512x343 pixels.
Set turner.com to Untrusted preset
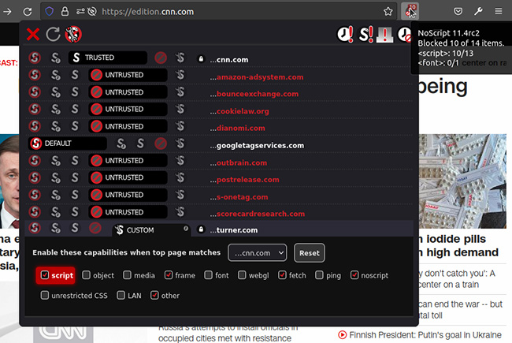pyautogui.click(x=95, y=228)
